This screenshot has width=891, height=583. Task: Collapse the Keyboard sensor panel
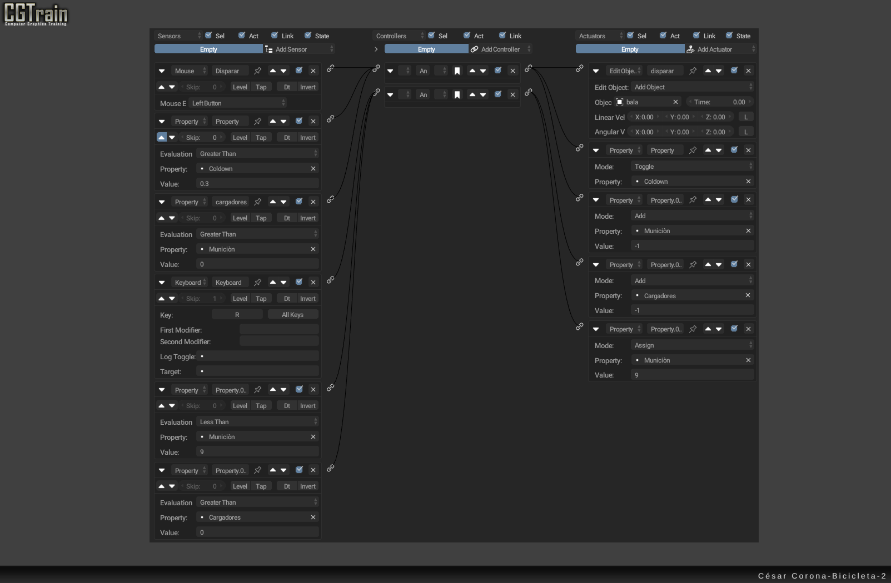coord(162,283)
